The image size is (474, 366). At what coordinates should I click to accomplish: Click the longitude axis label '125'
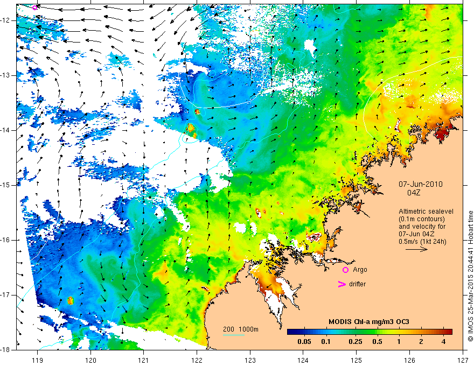pyautogui.click(x=357, y=360)
